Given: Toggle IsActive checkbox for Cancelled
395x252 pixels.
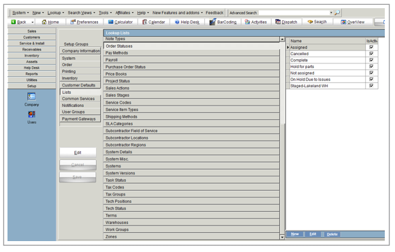Looking at the screenshot, I should tap(371, 53).
